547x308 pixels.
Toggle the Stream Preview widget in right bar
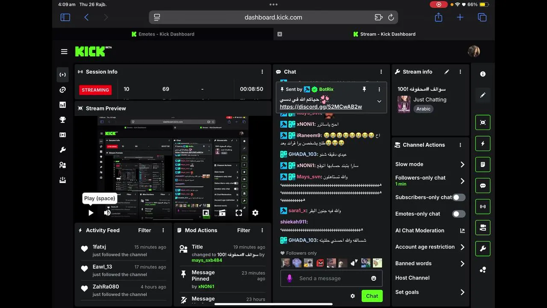(x=483, y=122)
